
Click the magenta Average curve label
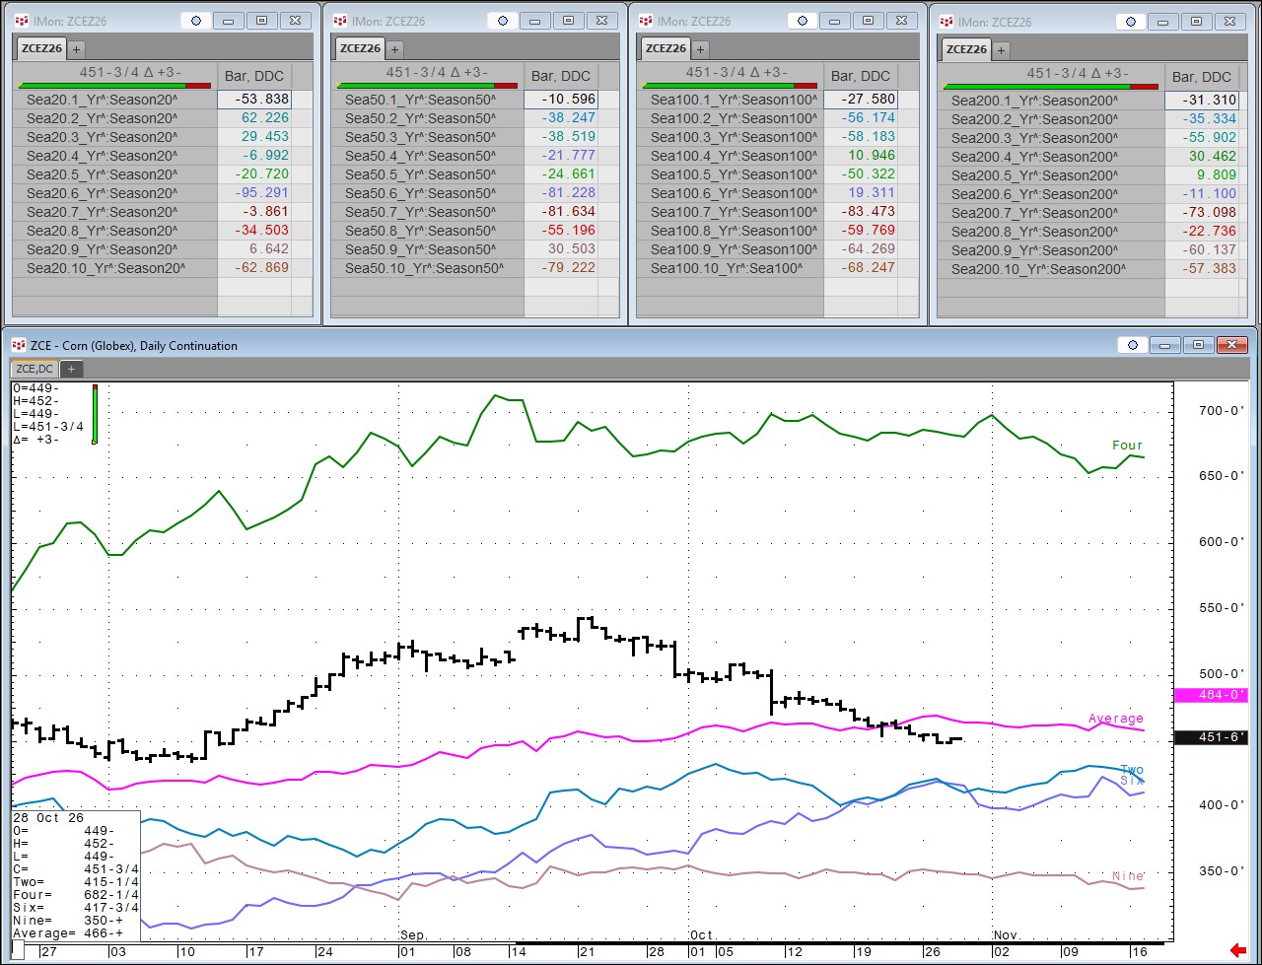tap(1116, 719)
